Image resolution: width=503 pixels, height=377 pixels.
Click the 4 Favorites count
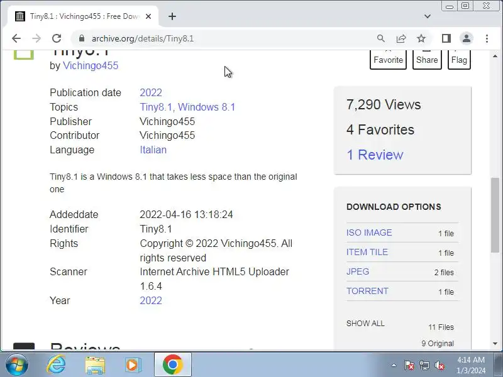pos(380,129)
